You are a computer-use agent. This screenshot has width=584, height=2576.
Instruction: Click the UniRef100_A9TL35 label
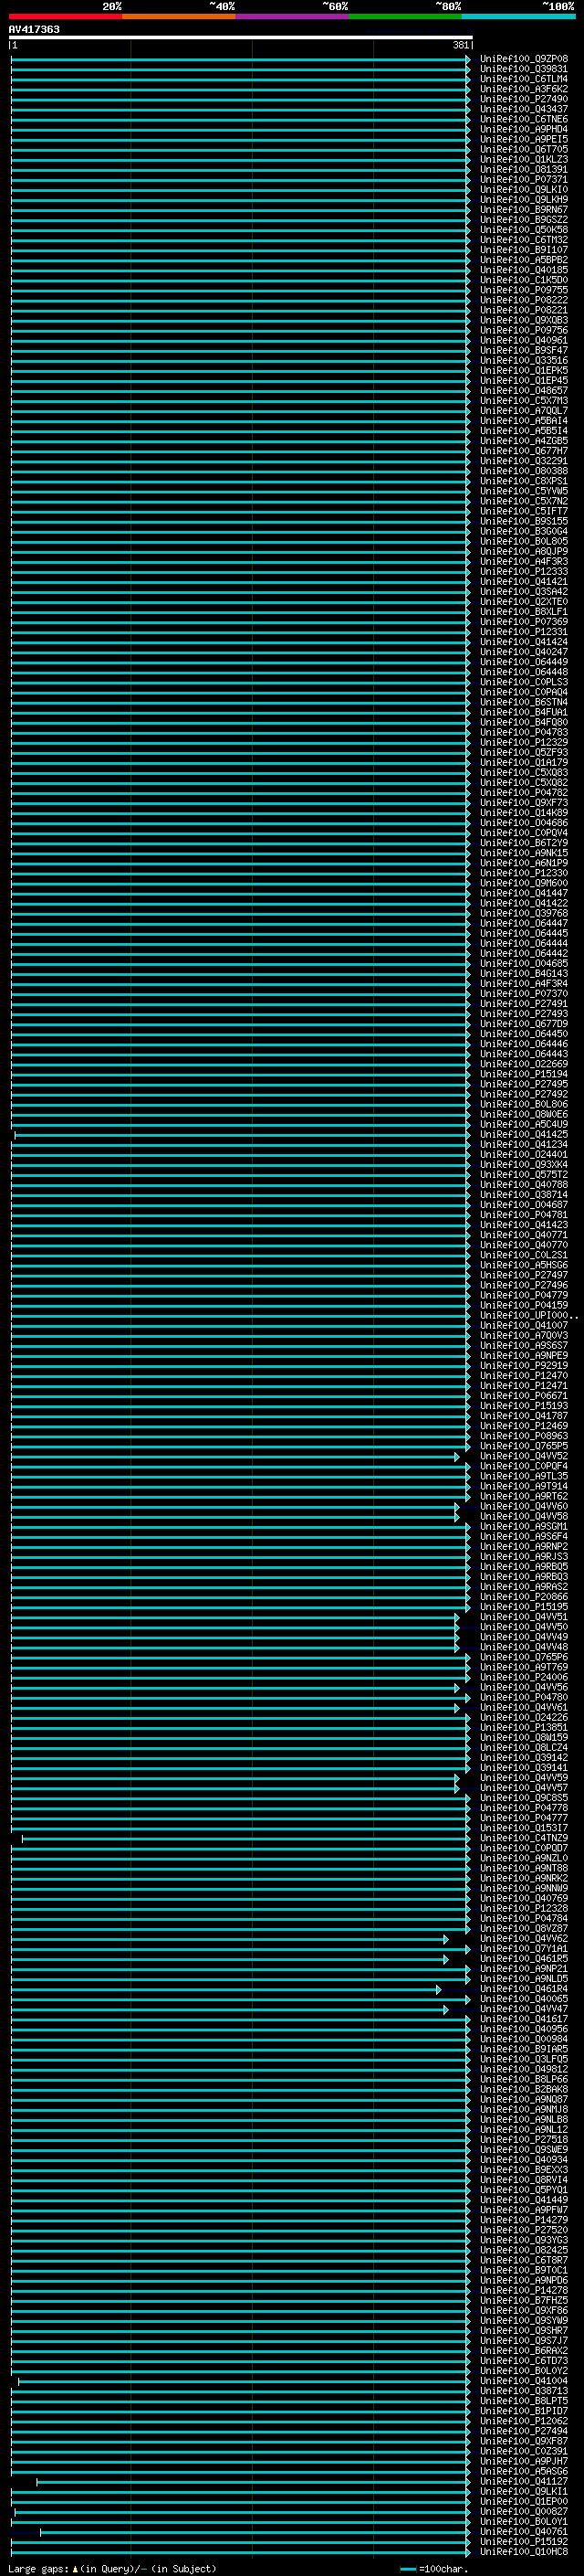pyautogui.click(x=523, y=1476)
